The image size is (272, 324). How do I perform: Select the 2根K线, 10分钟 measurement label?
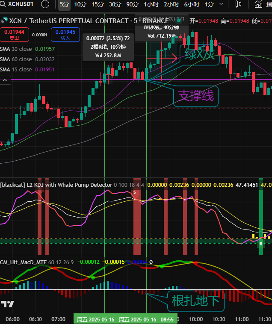point(108,47)
